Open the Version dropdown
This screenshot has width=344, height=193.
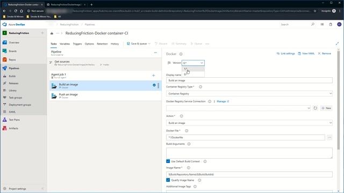tap(193, 63)
